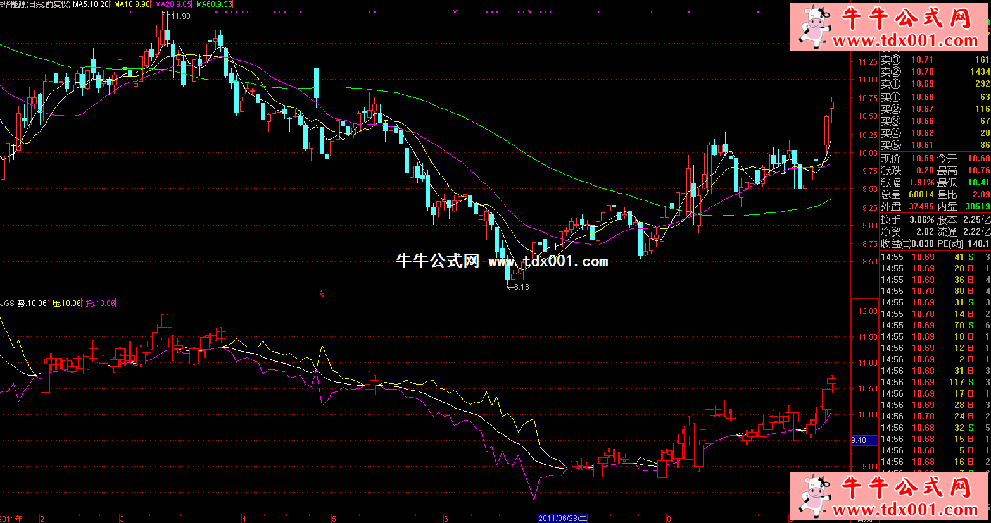This screenshot has height=523, width=991.
Task: Select 买③ bid row at 10.66
Action: 935,121
